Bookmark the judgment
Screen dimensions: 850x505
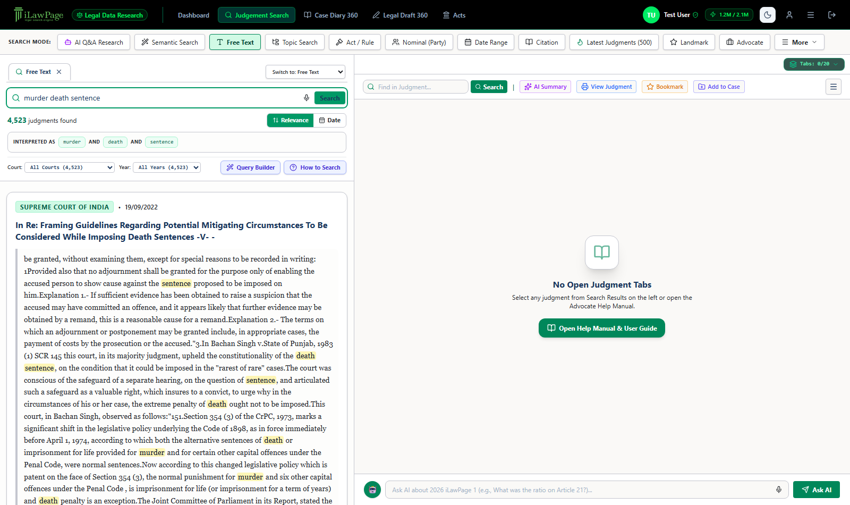pos(665,87)
